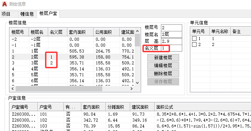Click the 楼层号 input field
Viewport: 251px width, 131px height.
(171, 28)
